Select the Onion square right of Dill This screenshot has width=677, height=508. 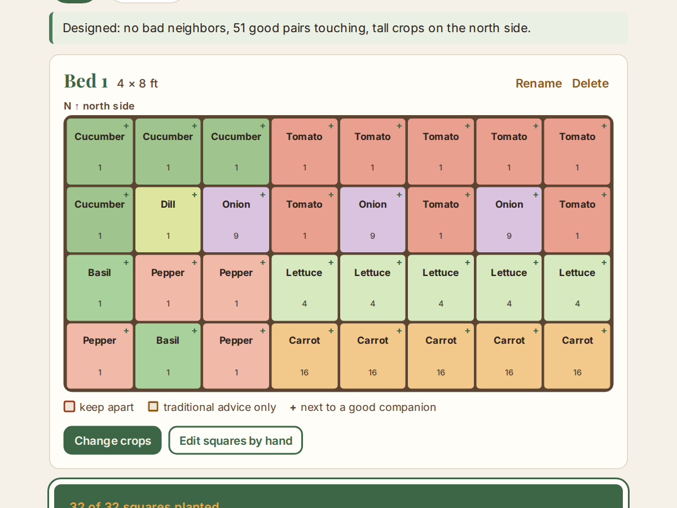pyautogui.click(x=236, y=220)
